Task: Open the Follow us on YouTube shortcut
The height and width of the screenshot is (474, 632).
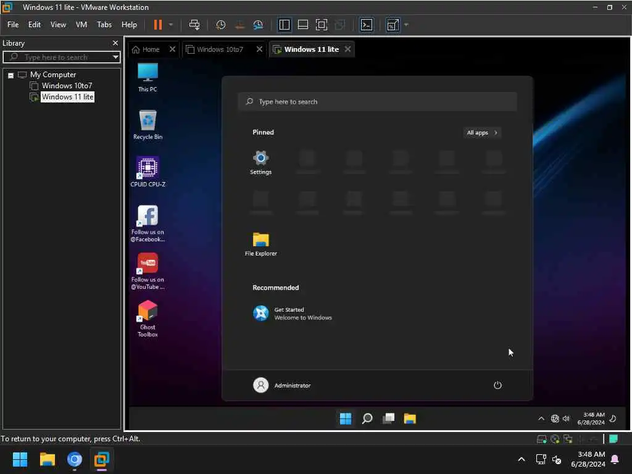Action: (x=148, y=271)
